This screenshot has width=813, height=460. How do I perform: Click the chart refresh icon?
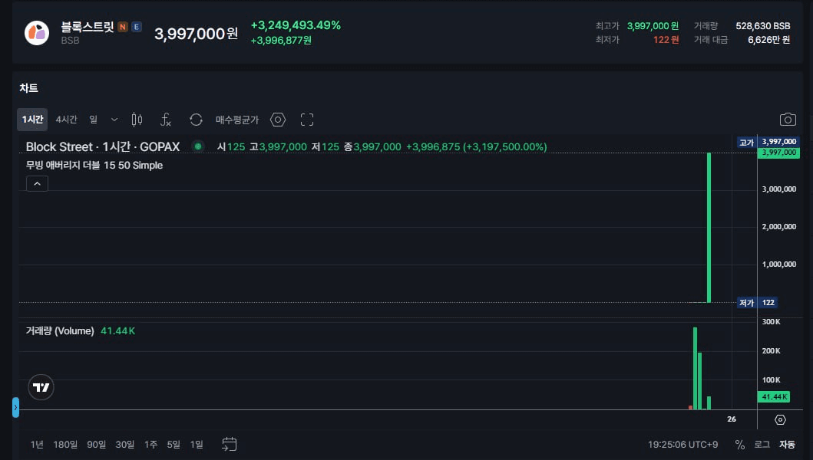[197, 120]
